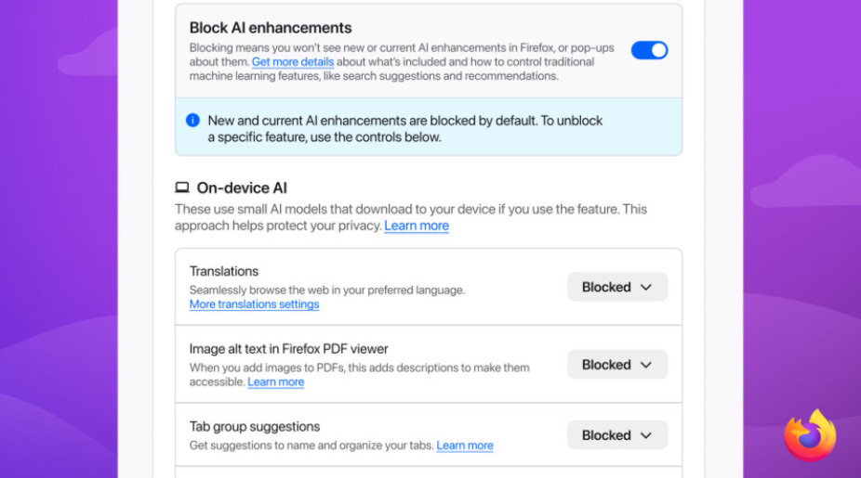
Task: Click the On-device AI section heading
Action: tap(242, 187)
